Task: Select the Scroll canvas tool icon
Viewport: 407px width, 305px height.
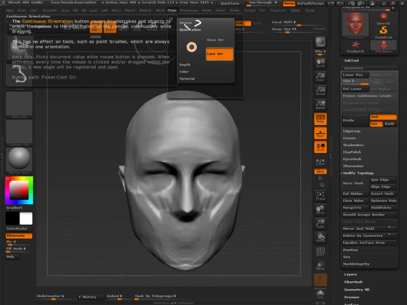Action: [320, 63]
